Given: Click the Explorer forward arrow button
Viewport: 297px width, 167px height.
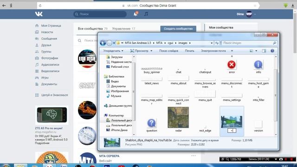Looking at the screenshot, I should tap(110, 43).
